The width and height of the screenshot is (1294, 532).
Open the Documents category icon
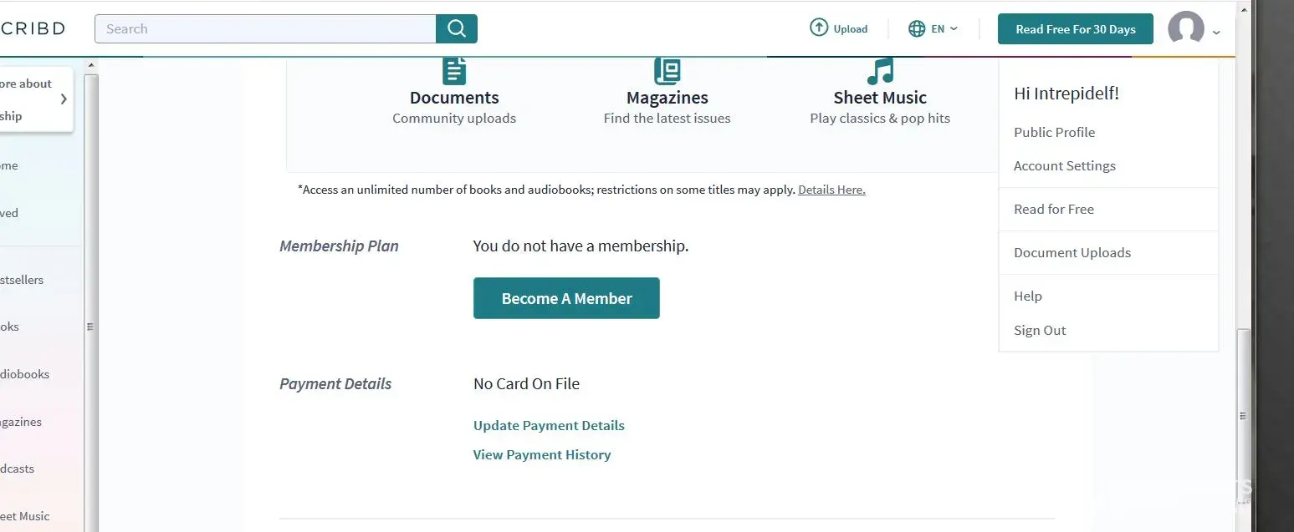coord(454,70)
